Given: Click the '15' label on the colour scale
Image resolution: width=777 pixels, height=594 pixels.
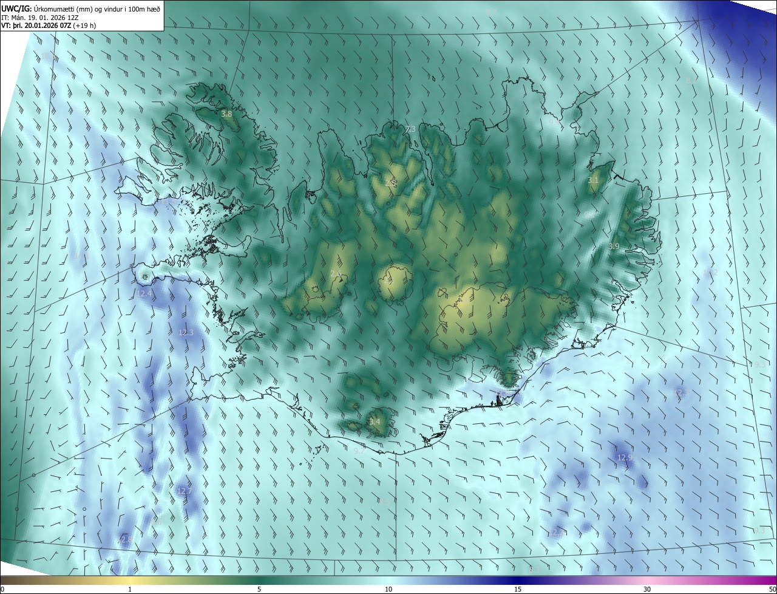Looking at the screenshot, I should (x=518, y=590).
